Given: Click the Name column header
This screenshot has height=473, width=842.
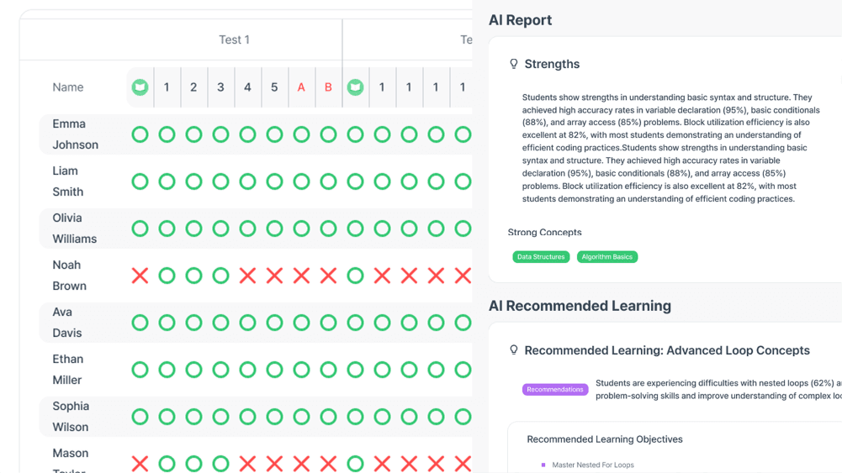Looking at the screenshot, I should [x=67, y=87].
